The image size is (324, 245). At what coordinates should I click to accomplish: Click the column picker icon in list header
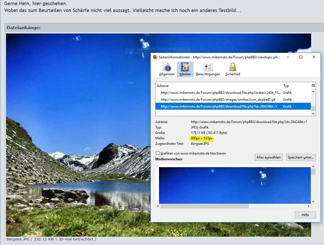pyautogui.click(x=313, y=86)
